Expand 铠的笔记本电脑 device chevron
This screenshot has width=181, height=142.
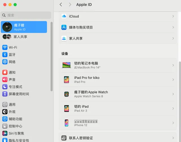173,65
